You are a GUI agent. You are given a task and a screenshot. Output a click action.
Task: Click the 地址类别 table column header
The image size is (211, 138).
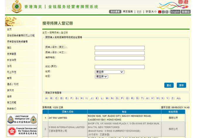pyautogui.click(x=173, y=112)
